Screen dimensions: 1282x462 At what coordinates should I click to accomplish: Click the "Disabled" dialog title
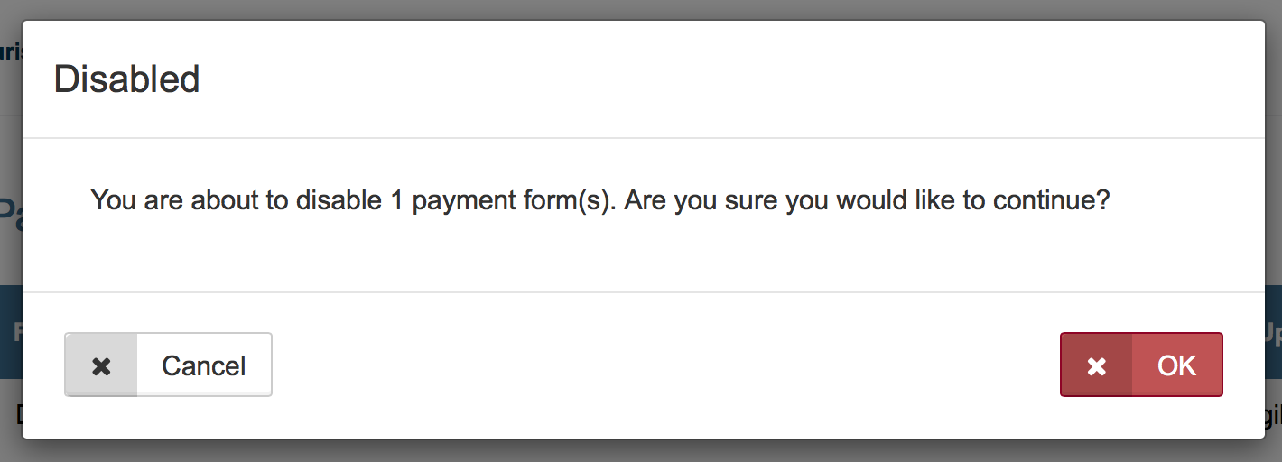(126, 79)
